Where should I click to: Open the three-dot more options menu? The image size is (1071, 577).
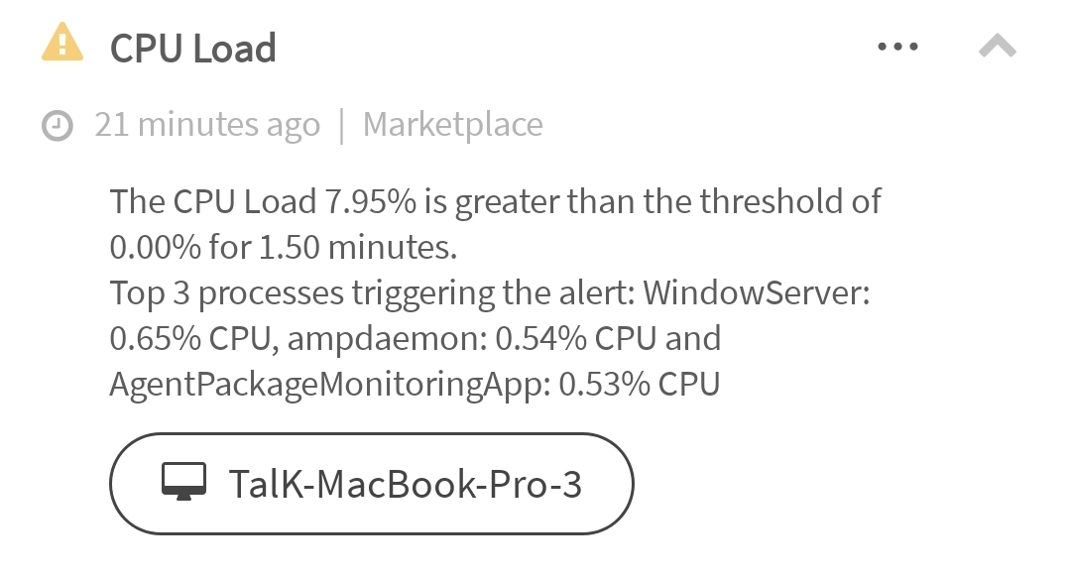point(898,47)
